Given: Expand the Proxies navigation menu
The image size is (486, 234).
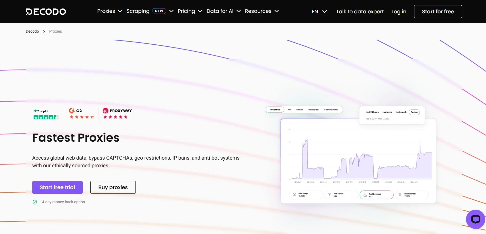Looking at the screenshot, I should (x=110, y=11).
